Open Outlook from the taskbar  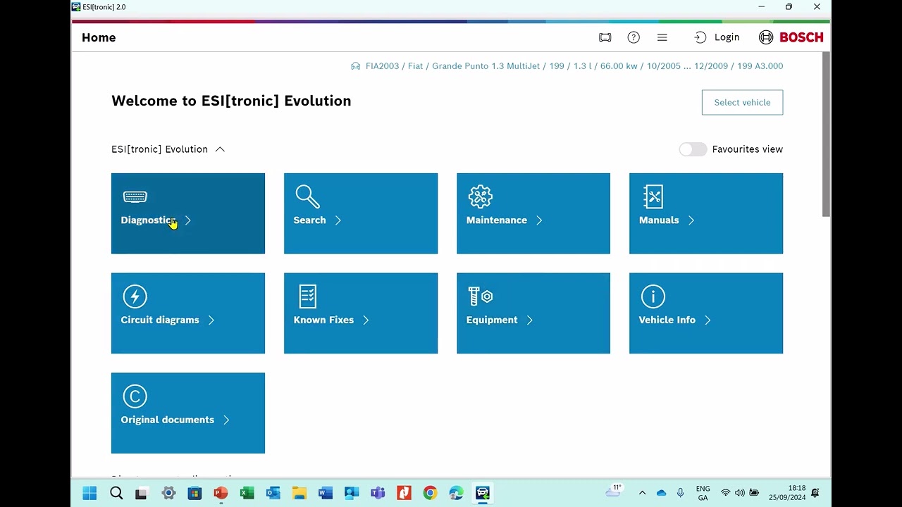click(x=273, y=493)
